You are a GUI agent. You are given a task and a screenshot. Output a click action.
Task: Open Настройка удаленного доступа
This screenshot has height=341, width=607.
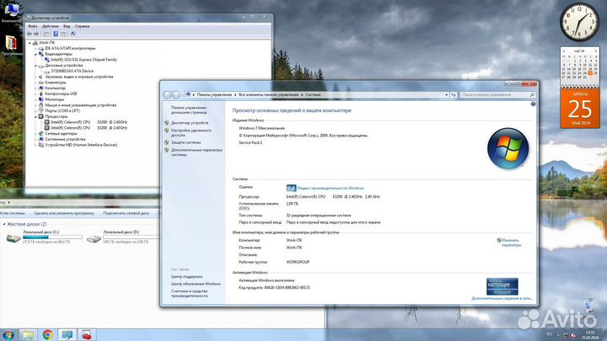coord(191,133)
